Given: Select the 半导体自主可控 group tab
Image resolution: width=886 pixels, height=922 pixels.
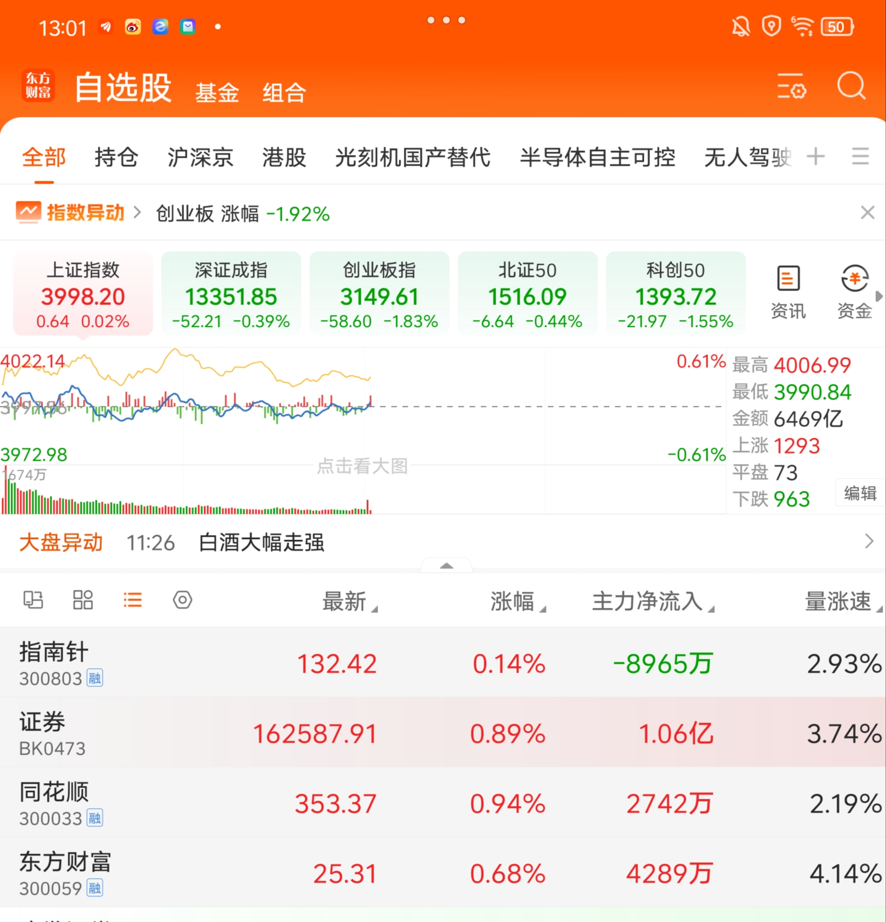Looking at the screenshot, I should [597, 157].
